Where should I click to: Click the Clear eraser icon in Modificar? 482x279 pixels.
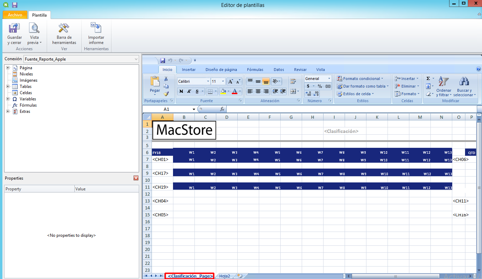428,94
